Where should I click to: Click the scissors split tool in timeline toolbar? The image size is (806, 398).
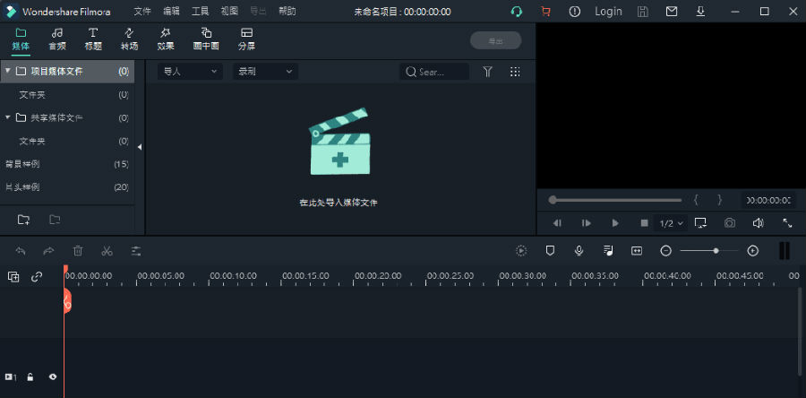click(107, 251)
